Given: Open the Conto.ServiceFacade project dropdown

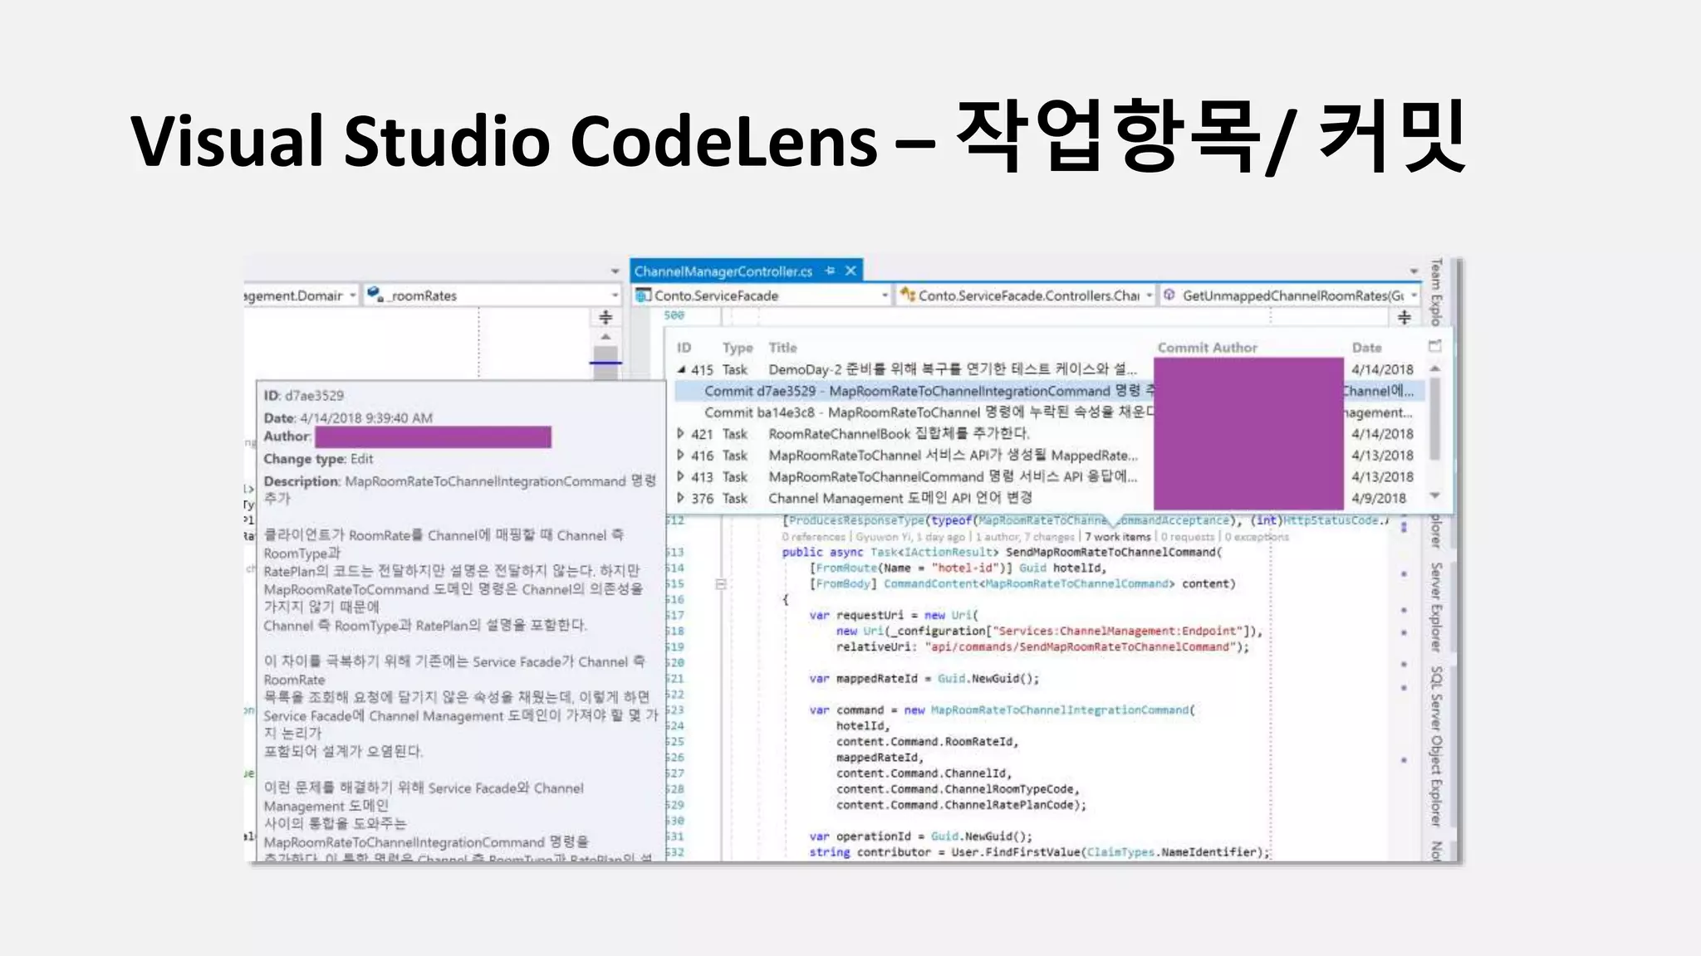Looking at the screenshot, I should coord(884,295).
